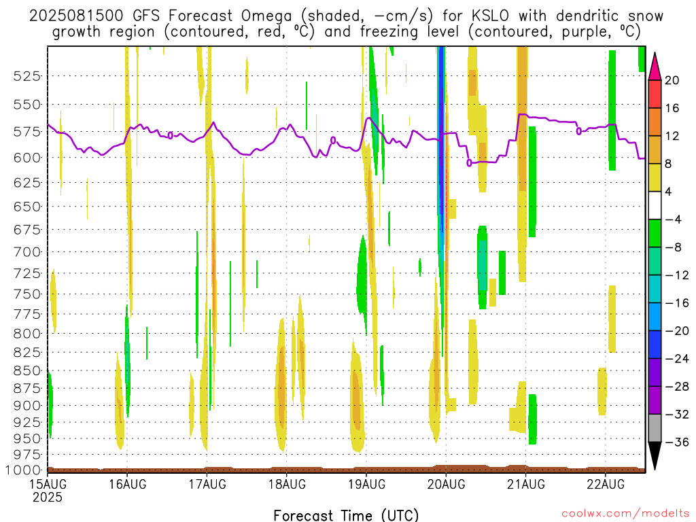
Task: Click the 20AUG date label
Action: [446, 484]
